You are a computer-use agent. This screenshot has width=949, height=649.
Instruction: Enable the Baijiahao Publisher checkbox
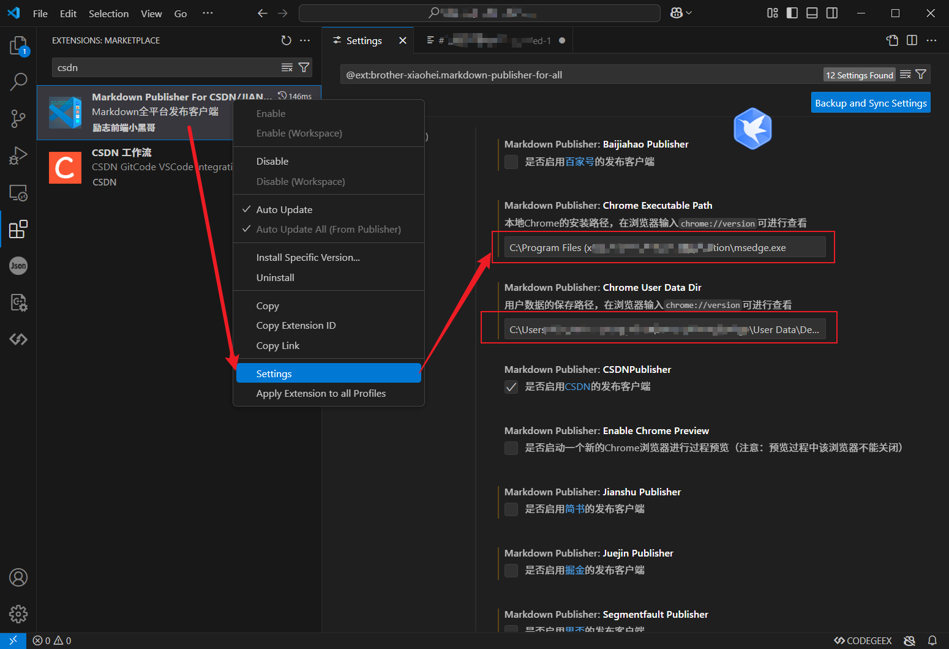tap(511, 162)
